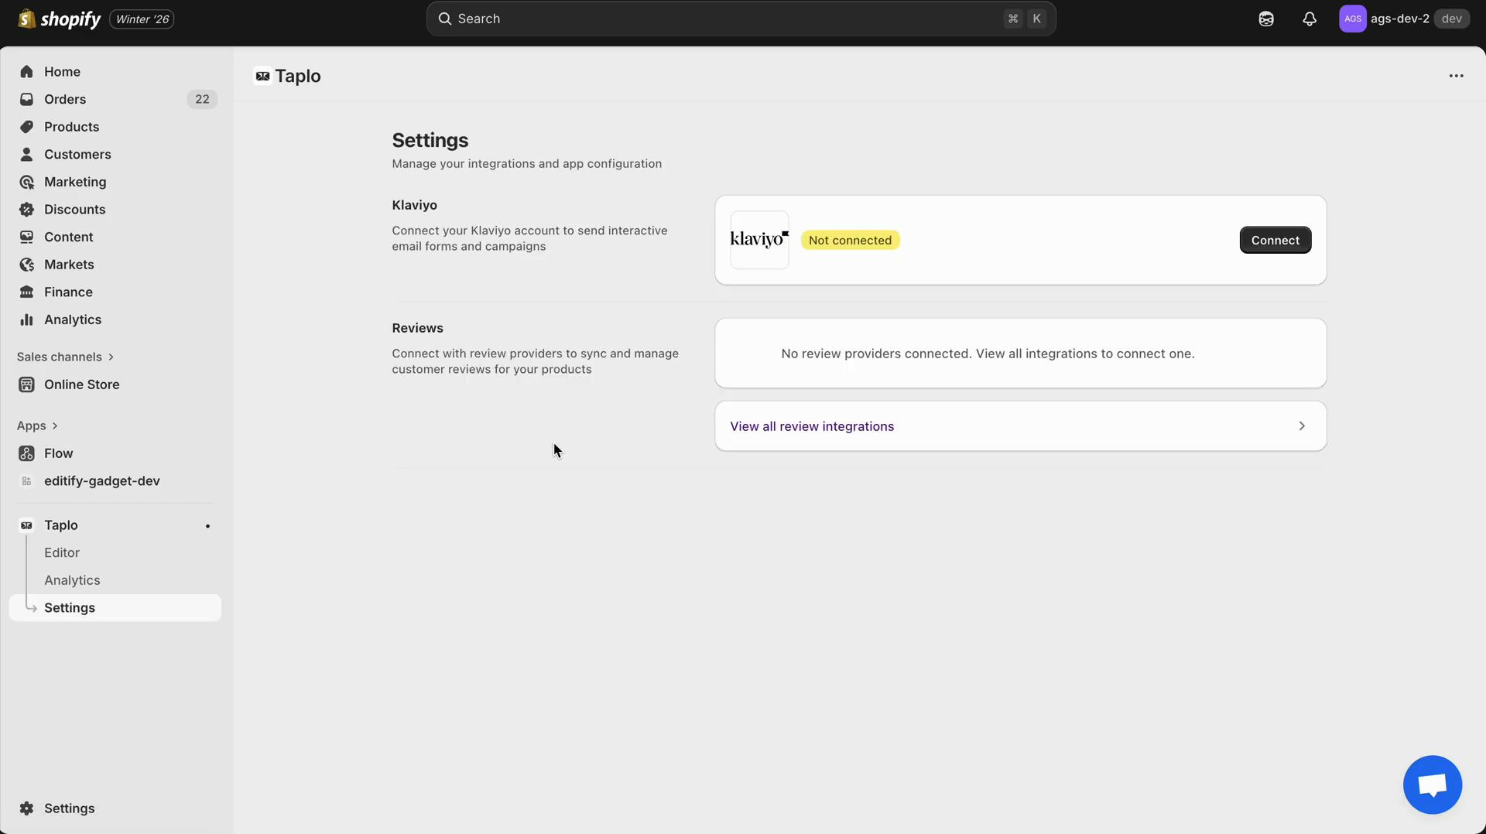Click the Not connected status badge
The image size is (1486, 834).
849,240
